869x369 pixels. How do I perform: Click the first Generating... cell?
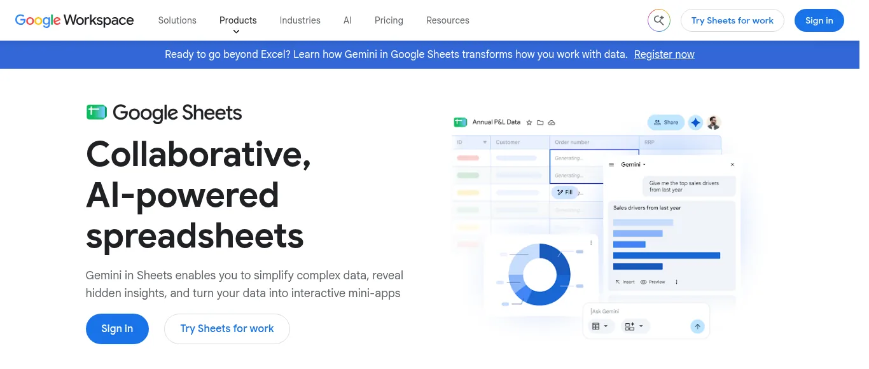pyautogui.click(x=594, y=158)
